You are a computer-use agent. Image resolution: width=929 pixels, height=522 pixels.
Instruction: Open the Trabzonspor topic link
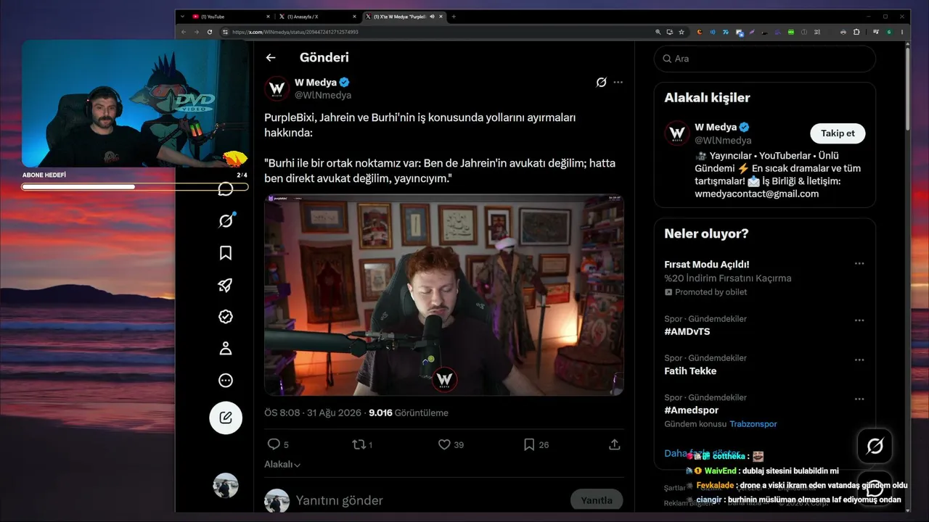tap(753, 424)
